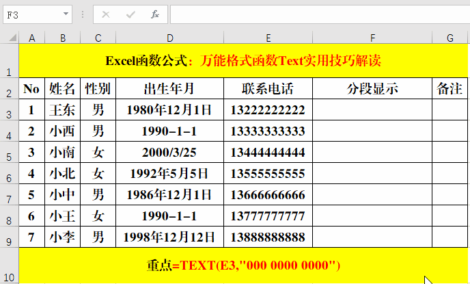Select the date cell '1986年12月1日'
Viewport: 470px width, 284px height.
pos(169,194)
